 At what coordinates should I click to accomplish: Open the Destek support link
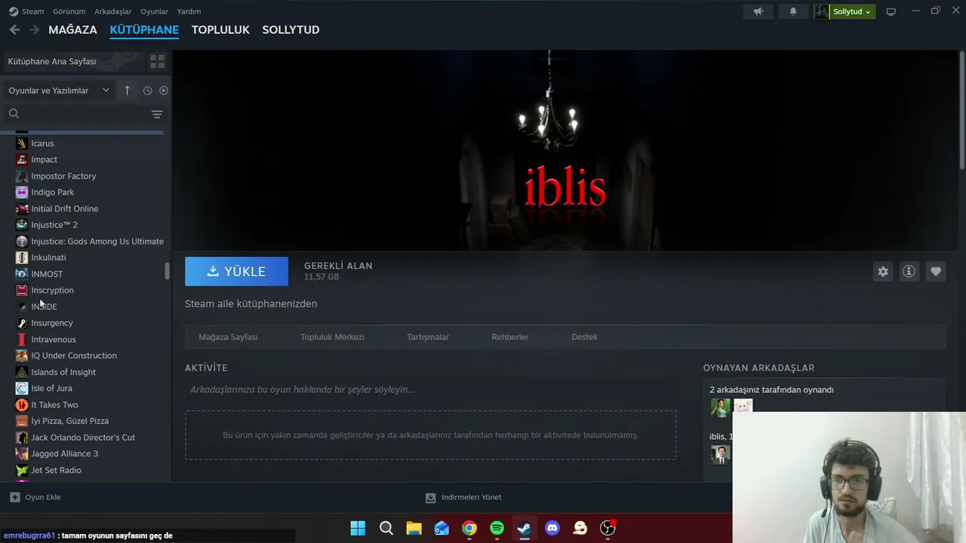pyautogui.click(x=584, y=337)
